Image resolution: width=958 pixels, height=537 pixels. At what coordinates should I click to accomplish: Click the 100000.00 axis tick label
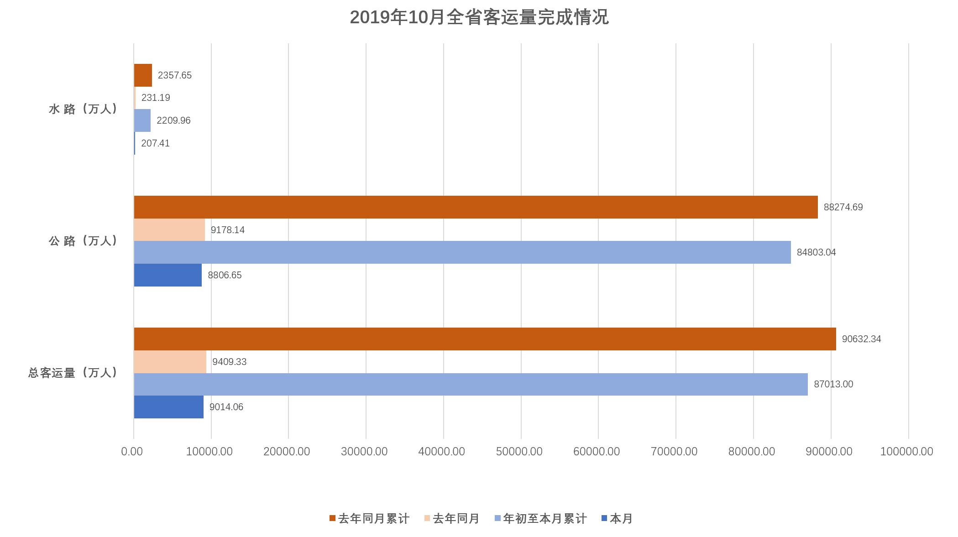[x=906, y=452]
